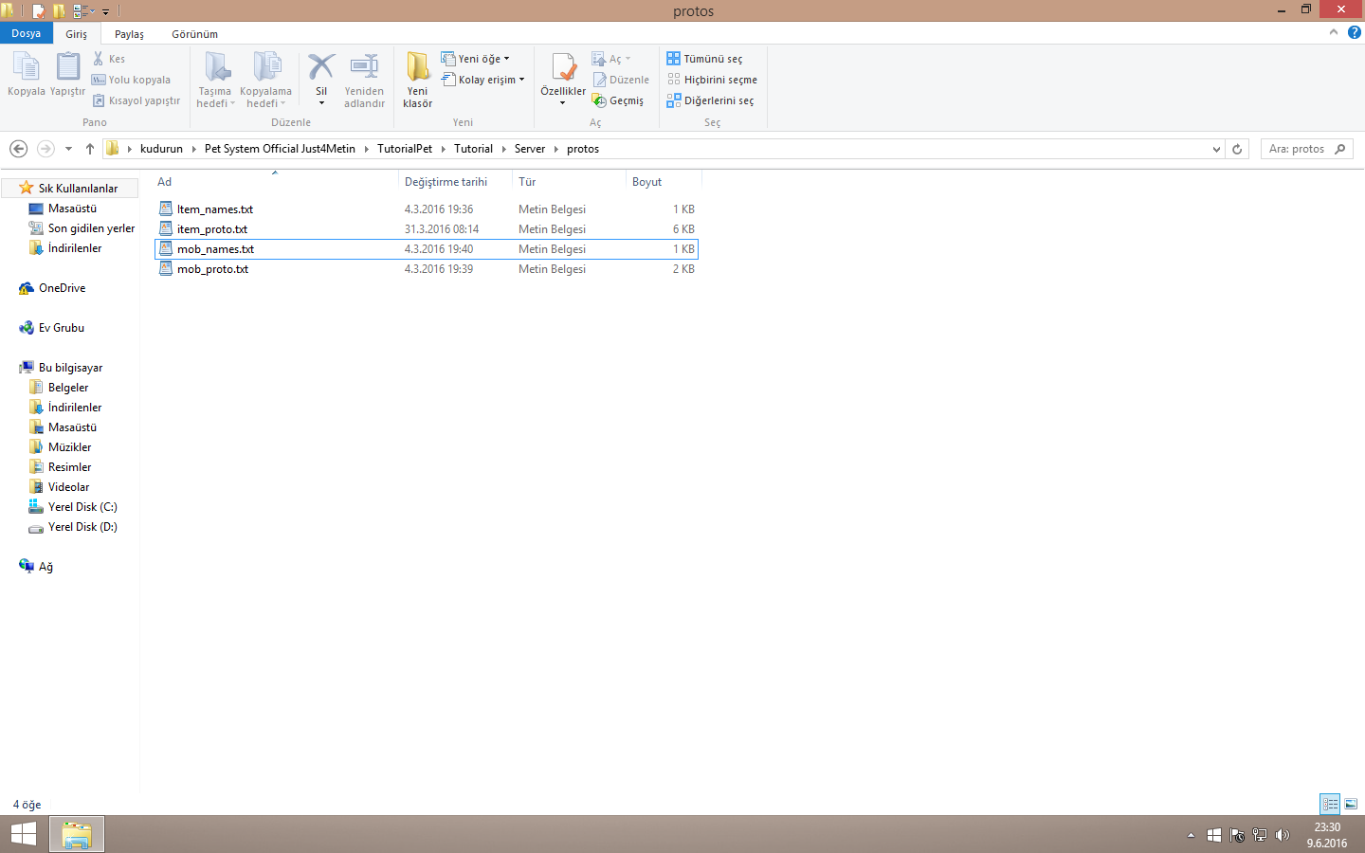Click Tümünü seç to select all
The width and height of the screenshot is (1365, 853).
(x=704, y=59)
